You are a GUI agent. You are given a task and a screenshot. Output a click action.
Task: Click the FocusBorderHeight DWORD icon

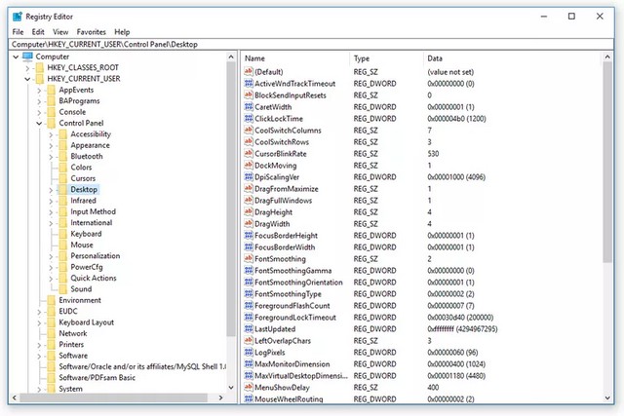click(249, 236)
